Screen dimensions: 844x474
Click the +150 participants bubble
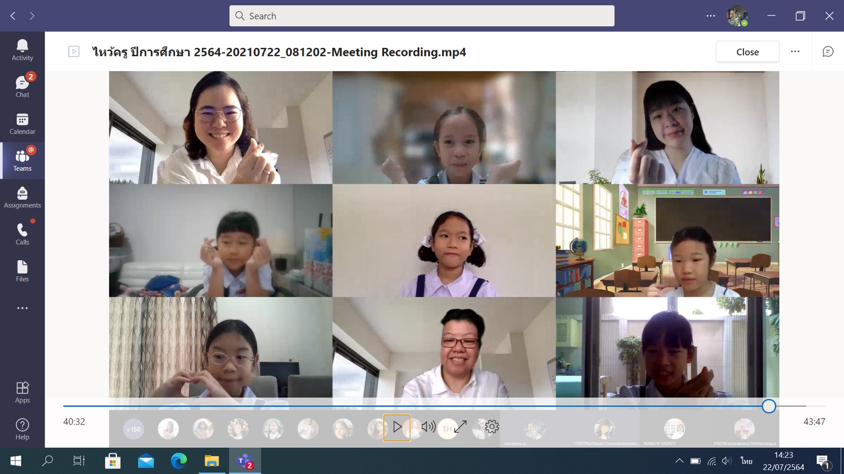pyautogui.click(x=133, y=429)
